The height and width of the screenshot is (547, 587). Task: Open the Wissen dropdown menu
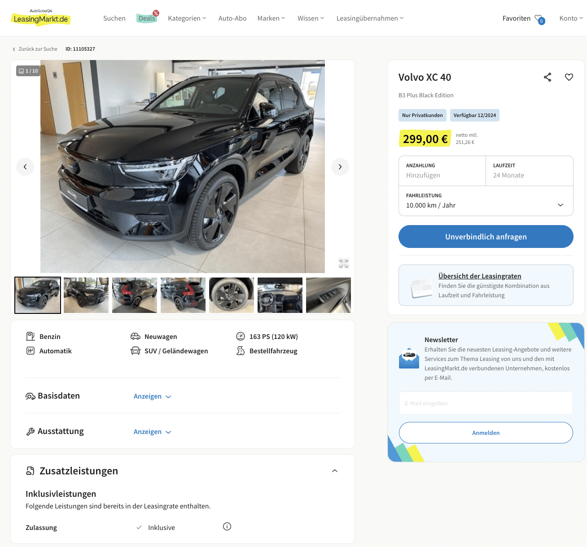tap(311, 18)
